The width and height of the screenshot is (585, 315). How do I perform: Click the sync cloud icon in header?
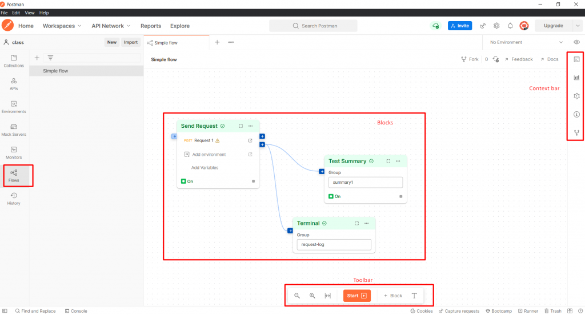(x=435, y=26)
